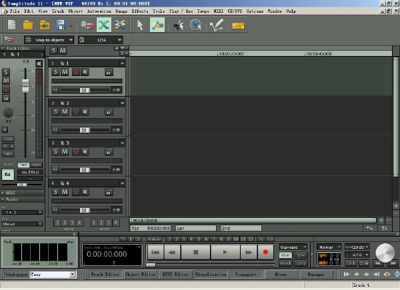
Task: Click the MIDI Editor button in the bottom bar
Action: tap(175, 275)
